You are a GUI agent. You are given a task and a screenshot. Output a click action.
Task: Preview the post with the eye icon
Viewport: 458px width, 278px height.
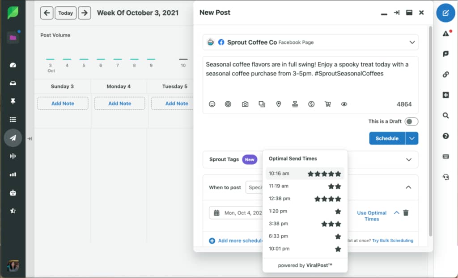pyautogui.click(x=344, y=104)
